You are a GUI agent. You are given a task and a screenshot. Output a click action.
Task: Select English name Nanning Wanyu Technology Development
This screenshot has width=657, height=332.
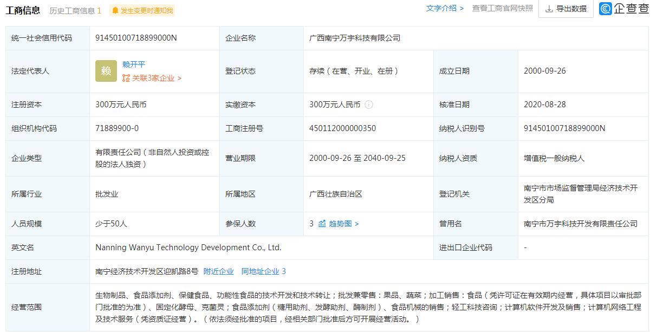click(x=188, y=248)
